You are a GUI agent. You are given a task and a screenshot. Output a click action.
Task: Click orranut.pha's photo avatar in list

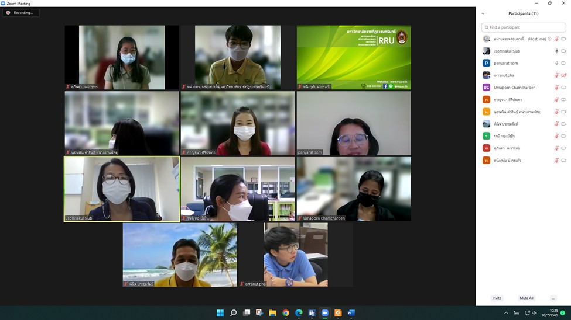point(486,75)
